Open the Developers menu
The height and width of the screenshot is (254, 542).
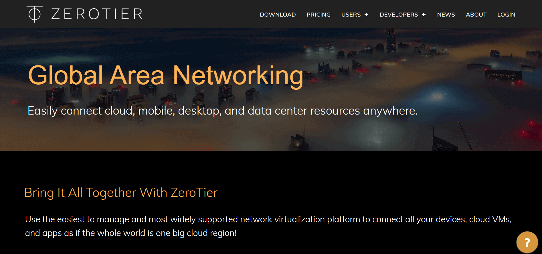click(399, 15)
